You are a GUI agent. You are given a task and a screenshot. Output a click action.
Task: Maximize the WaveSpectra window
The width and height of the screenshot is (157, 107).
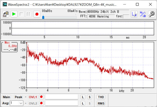[137, 5]
